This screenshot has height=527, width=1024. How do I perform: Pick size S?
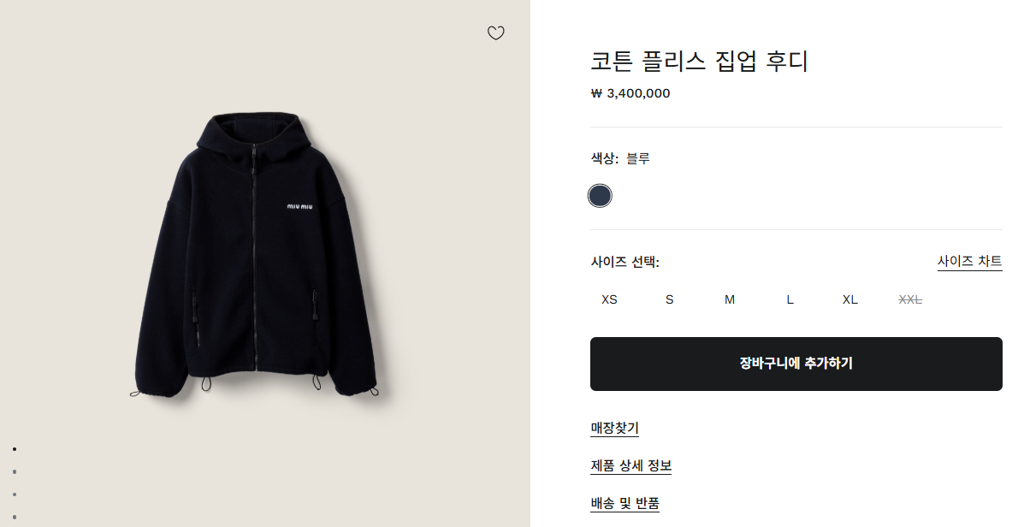tap(670, 299)
